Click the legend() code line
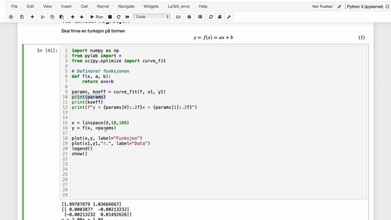Screen dimensions: 391x220 [82, 148]
